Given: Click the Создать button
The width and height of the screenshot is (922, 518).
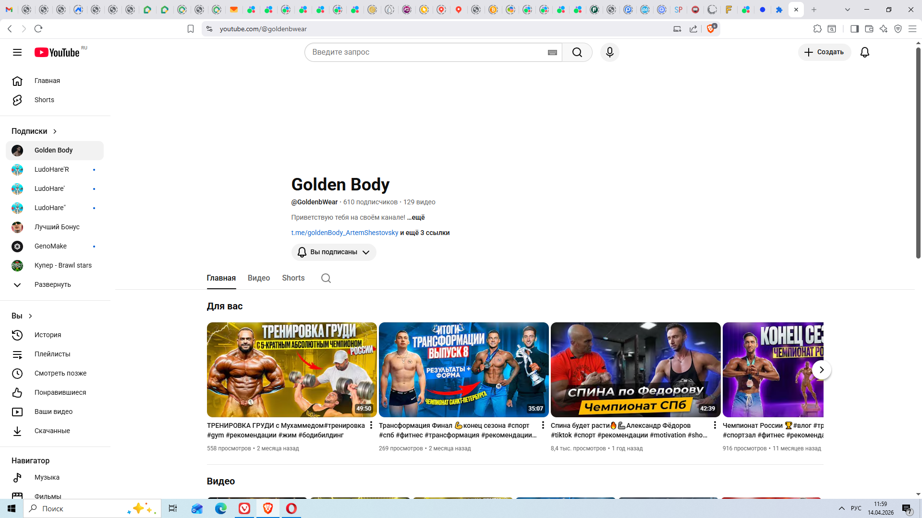Looking at the screenshot, I should (824, 52).
